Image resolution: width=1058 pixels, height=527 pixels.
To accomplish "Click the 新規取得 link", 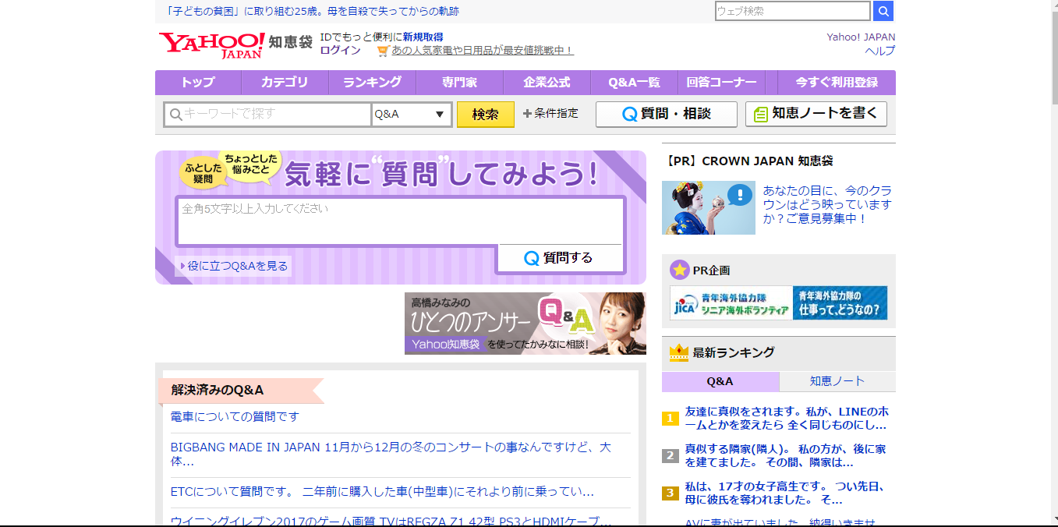I will pyautogui.click(x=423, y=37).
